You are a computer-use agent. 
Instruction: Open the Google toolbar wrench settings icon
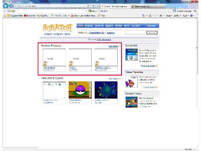click(195, 11)
